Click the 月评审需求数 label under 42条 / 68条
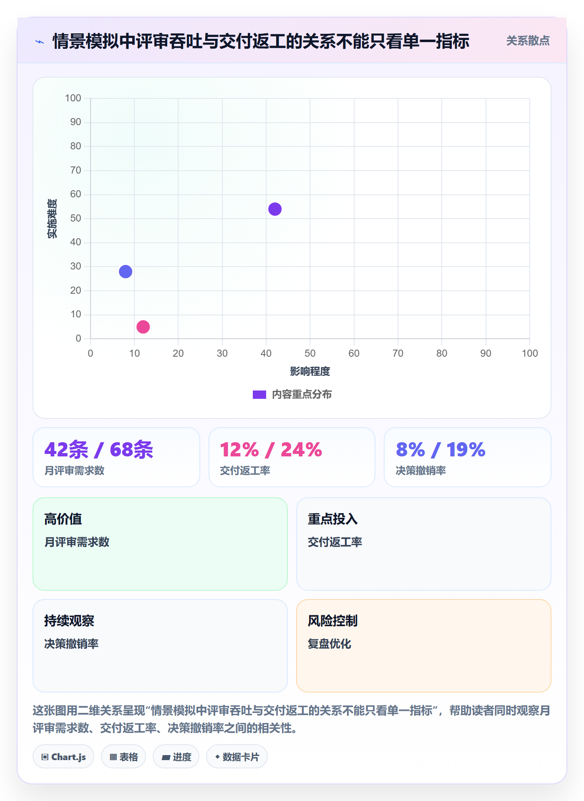584x801 pixels. click(x=74, y=471)
